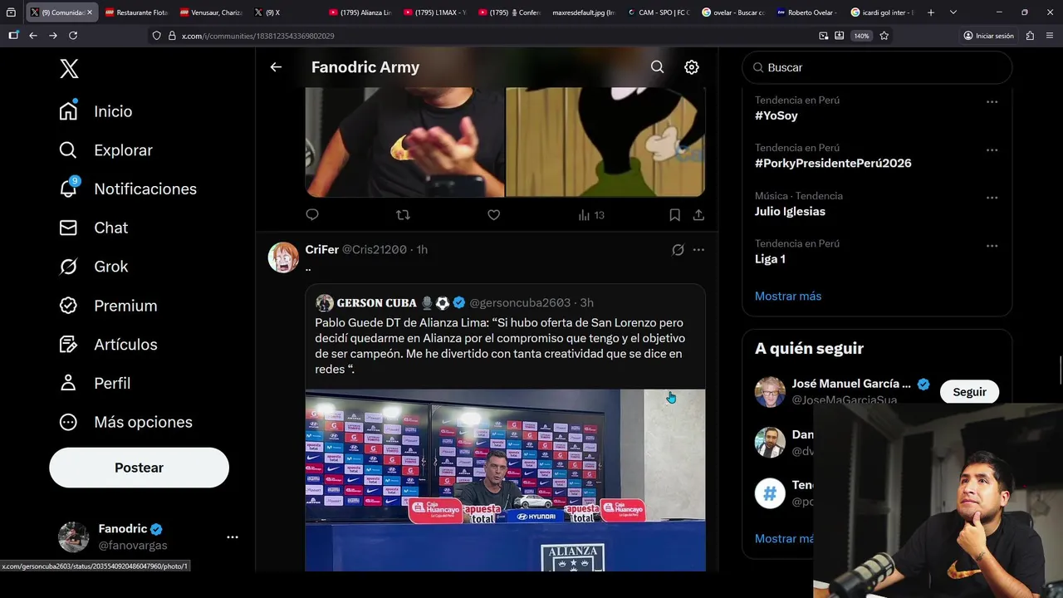This screenshot has width=1063, height=598.
Task: Open Explorar from the sidebar
Action: coord(105,150)
